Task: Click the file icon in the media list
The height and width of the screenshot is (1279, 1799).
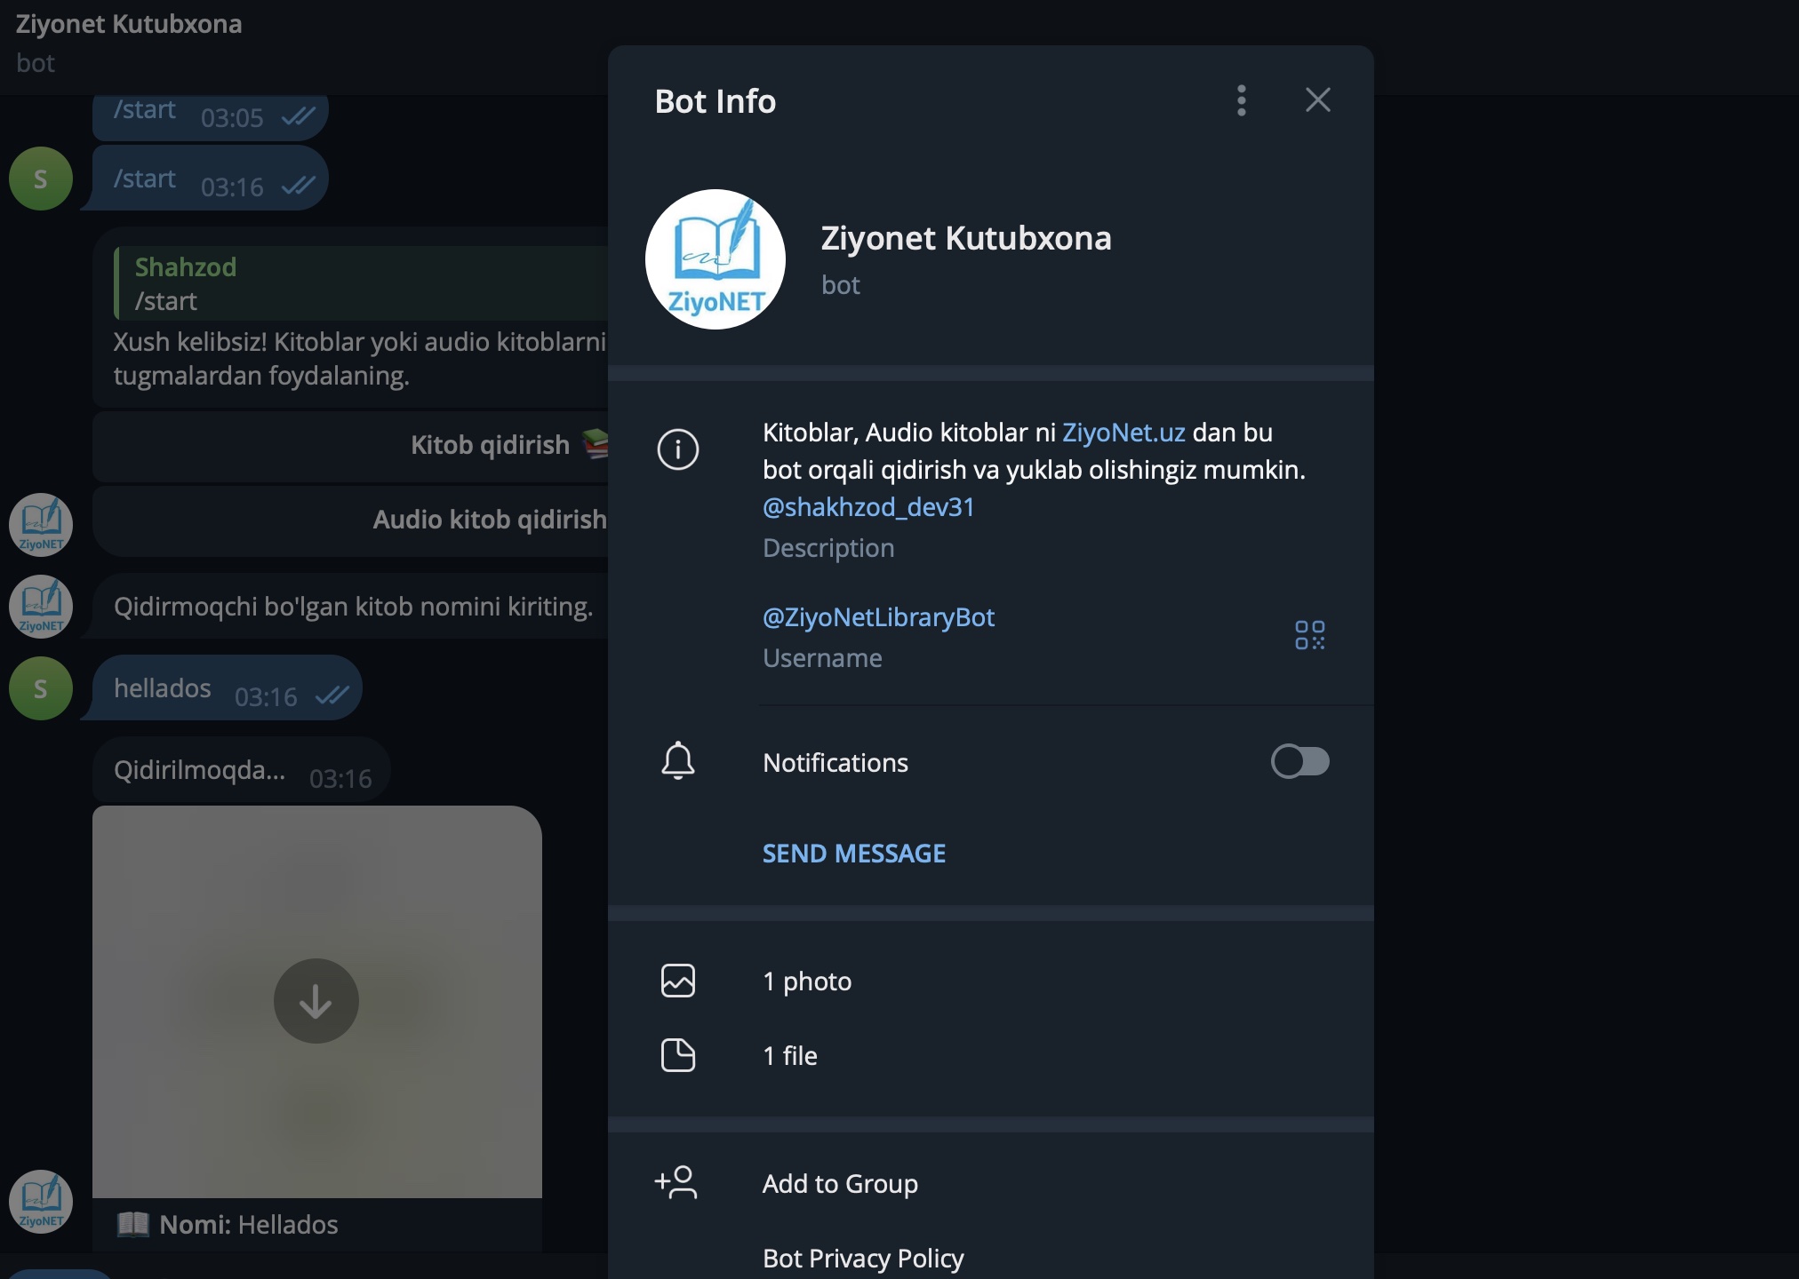Action: pos(677,1055)
